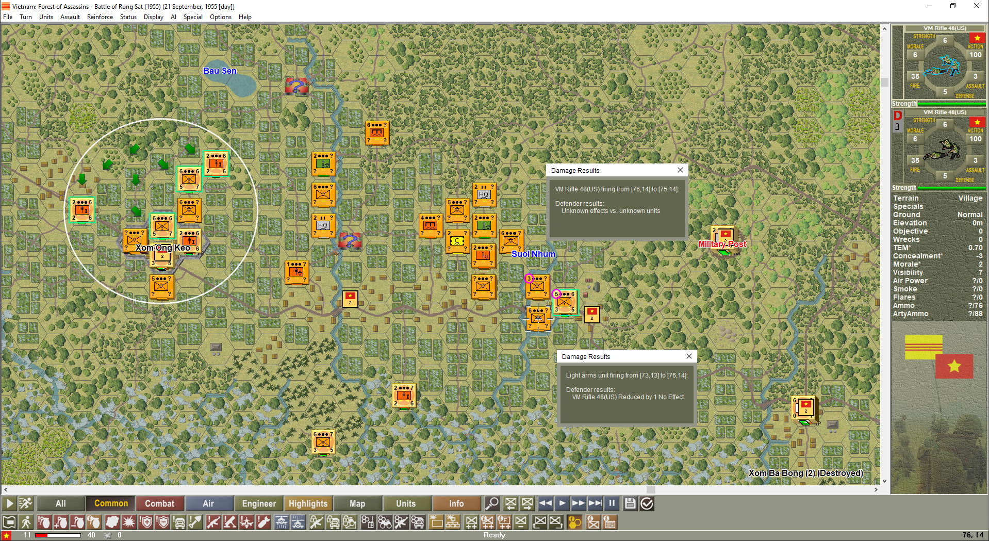Open the Special menu
The width and height of the screenshot is (989, 541).
[x=193, y=17]
